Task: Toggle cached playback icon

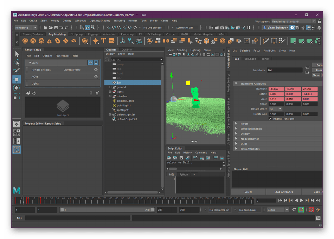Action: (x=301, y=210)
